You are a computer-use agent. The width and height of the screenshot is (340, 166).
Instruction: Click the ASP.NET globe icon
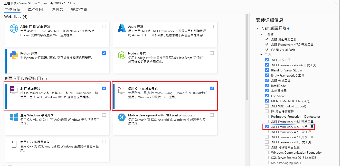click(14, 29)
